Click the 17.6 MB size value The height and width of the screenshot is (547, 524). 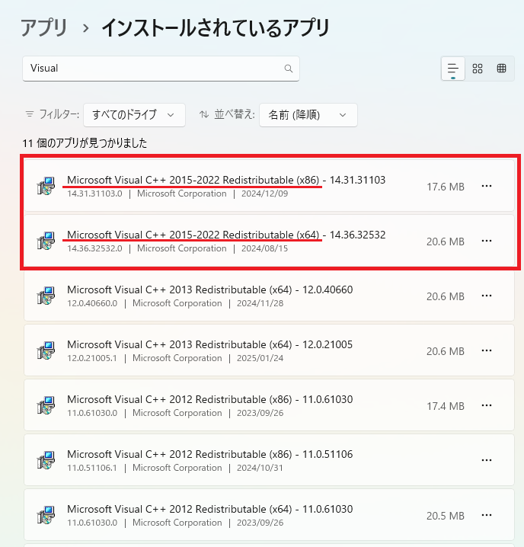[446, 187]
